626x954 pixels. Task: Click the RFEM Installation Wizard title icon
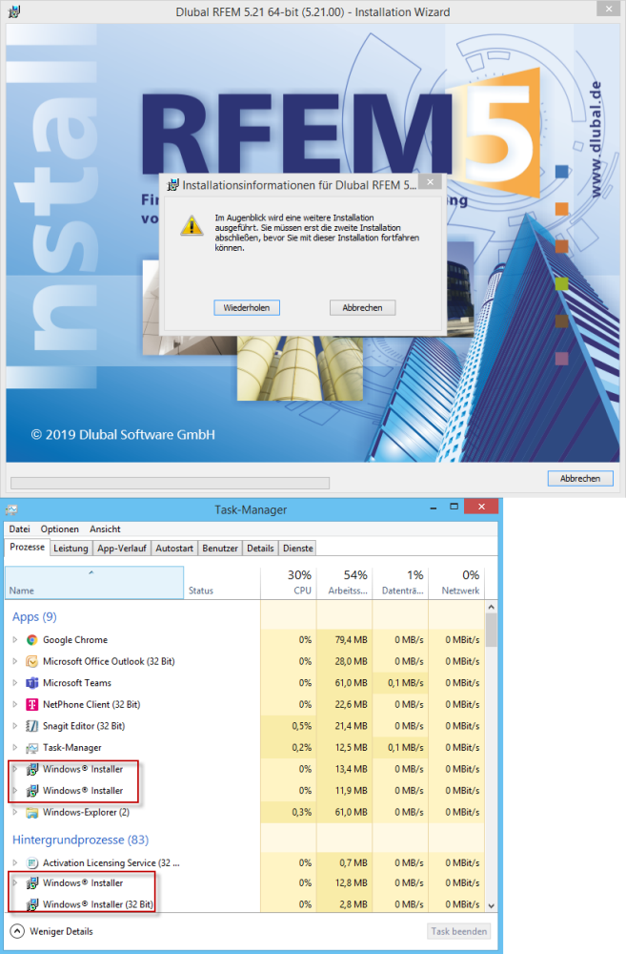click(x=13, y=11)
